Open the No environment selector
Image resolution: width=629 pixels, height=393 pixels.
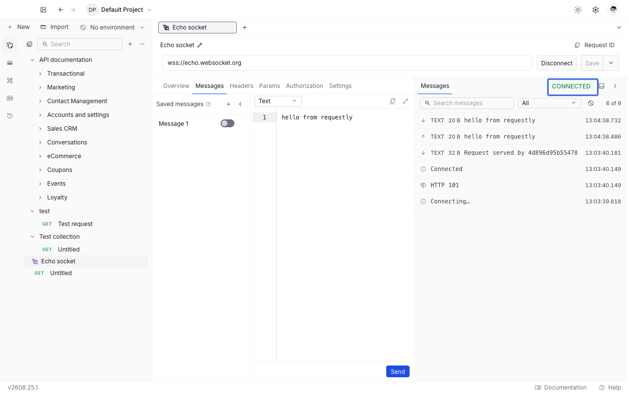(113, 28)
